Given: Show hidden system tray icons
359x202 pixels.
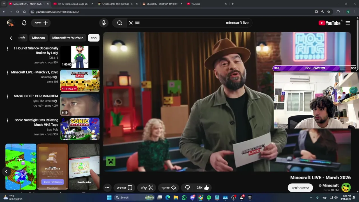Looking at the screenshot, I should (x=311, y=198).
